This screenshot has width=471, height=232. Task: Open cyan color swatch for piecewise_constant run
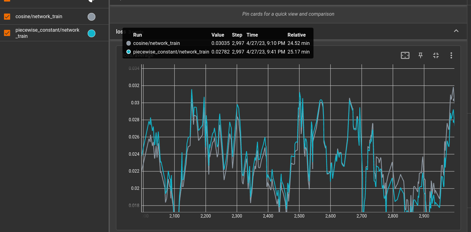(91, 33)
